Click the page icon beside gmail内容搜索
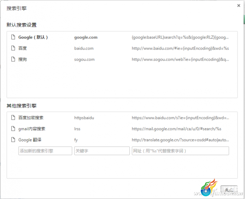 coord(13,129)
